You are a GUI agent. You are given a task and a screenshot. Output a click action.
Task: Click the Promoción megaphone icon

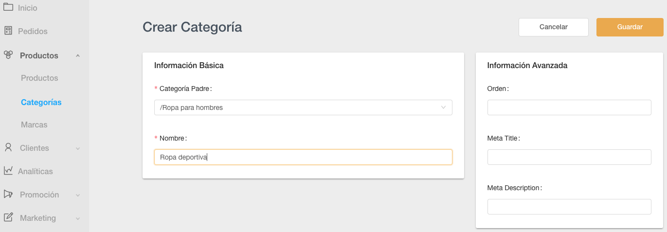tap(8, 194)
